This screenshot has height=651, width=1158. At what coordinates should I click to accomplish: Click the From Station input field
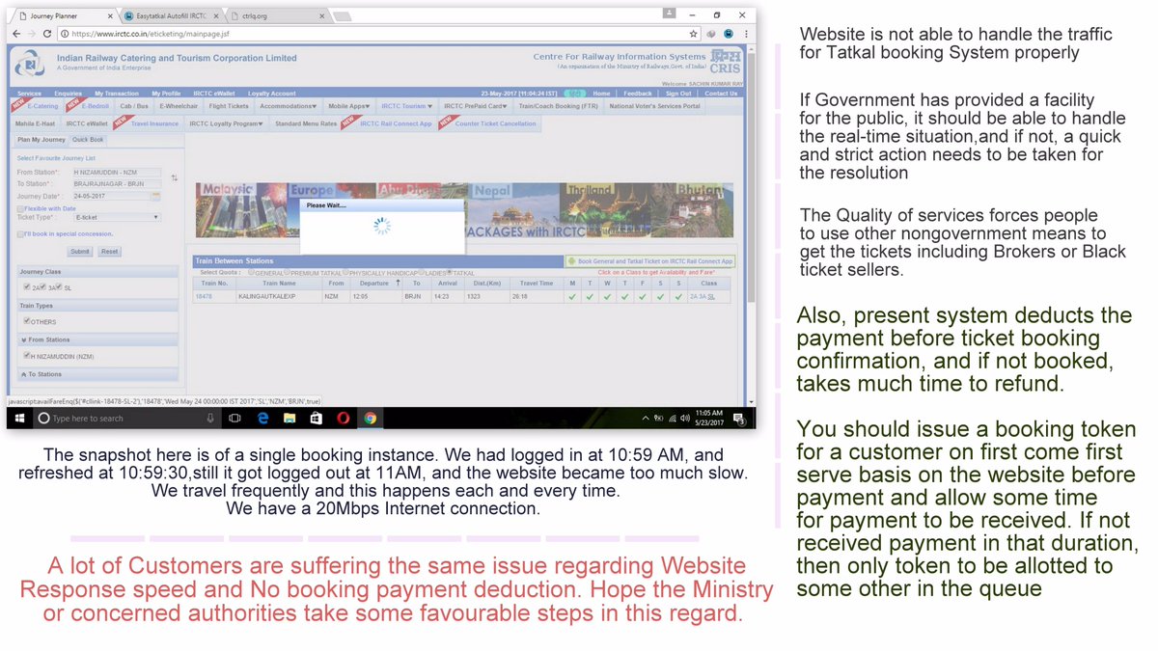[117, 172]
